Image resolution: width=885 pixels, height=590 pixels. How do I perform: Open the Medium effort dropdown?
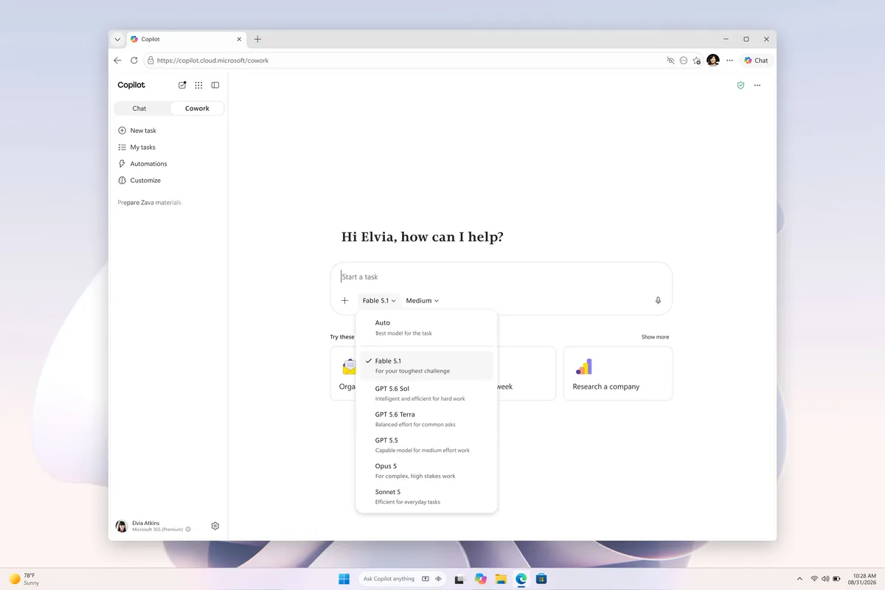coord(422,300)
